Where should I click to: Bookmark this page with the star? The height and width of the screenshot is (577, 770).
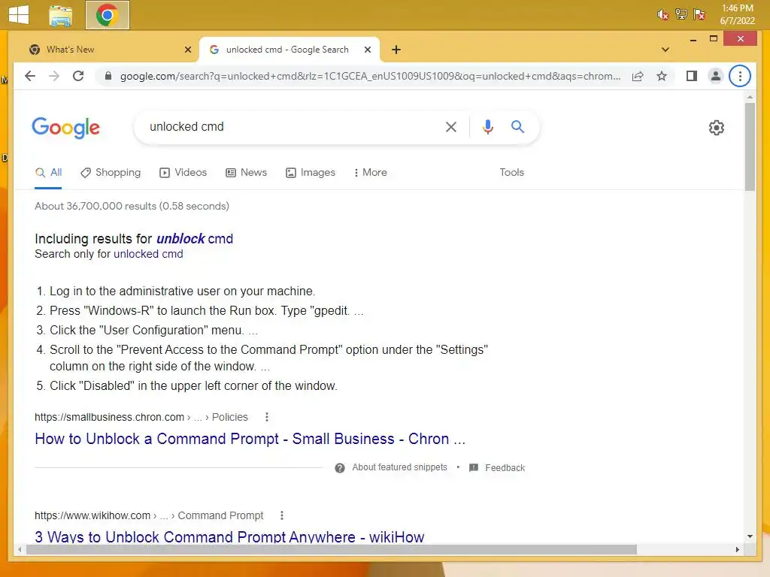pyautogui.click(x=662, y=76)
